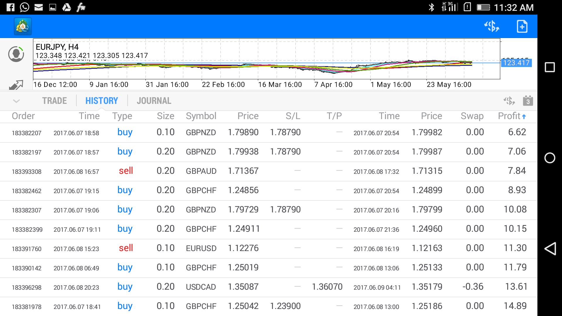Switch to the JOURNAL tab
This screenshot has height=316, width=562.
click(154, 101)
